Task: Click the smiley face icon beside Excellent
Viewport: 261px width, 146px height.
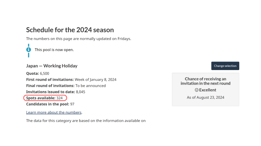Action: tap(197, 90)
